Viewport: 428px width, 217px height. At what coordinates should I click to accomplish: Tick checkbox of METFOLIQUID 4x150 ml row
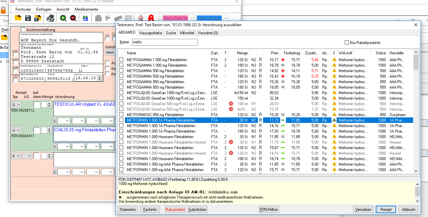coord(121,92)
